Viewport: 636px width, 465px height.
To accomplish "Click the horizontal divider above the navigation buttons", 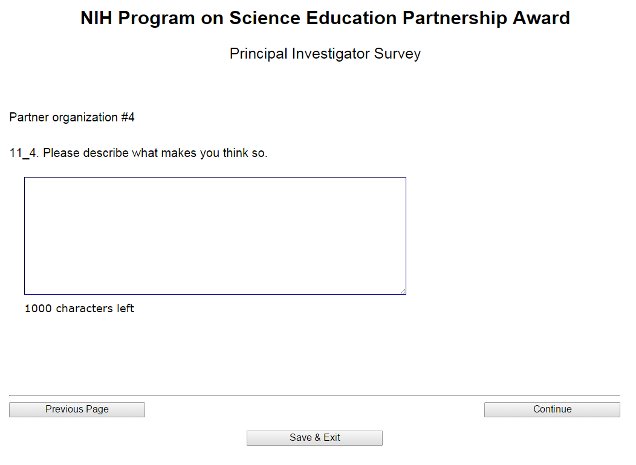I will tap(314, 396).
